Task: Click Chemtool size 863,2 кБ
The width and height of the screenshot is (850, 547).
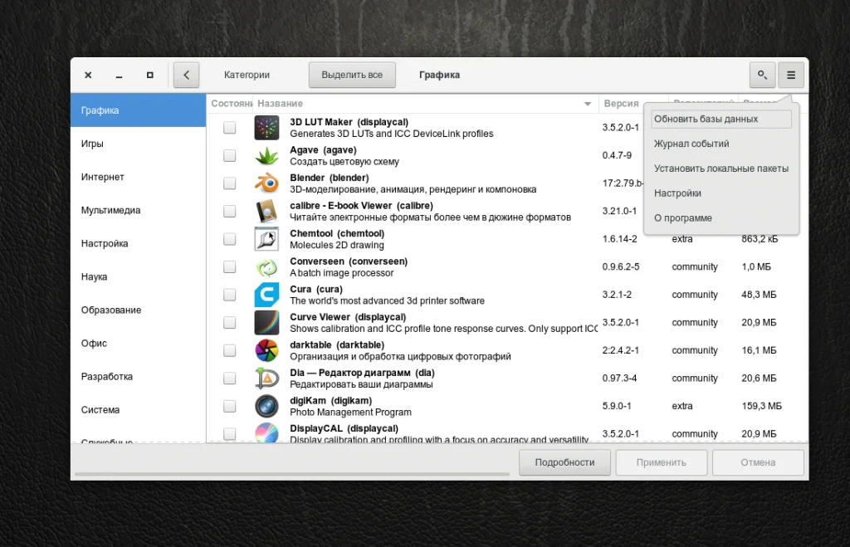Action: [760, 239]
